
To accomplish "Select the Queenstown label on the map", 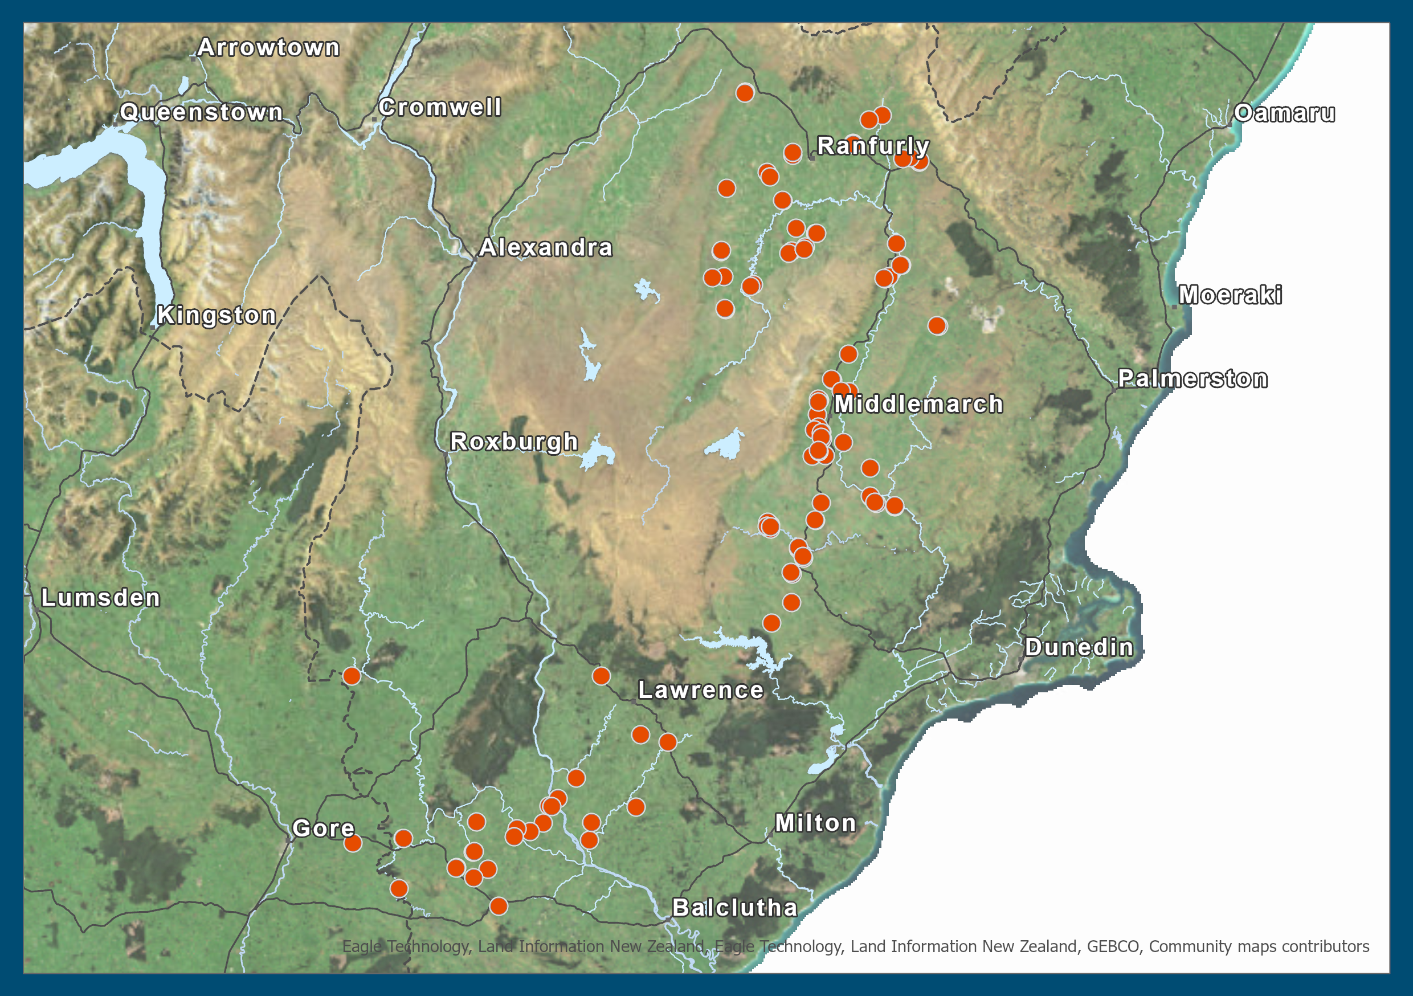I will coord(201,112).
